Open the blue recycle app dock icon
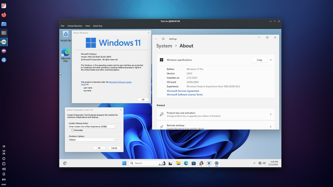Image resolution: width=333 pixels, height=187 pixels. click(x=4, y=60)
